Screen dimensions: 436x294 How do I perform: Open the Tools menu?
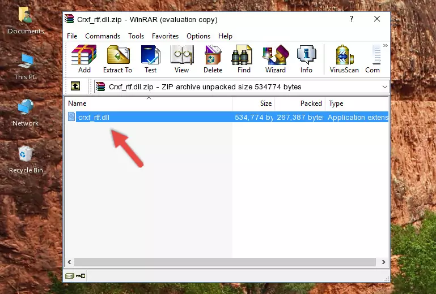pyautogui.click(x=136, y=36)
